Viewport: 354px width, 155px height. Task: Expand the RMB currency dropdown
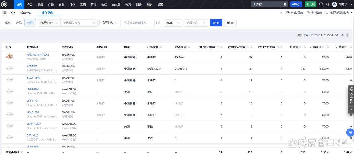point(173,23)
